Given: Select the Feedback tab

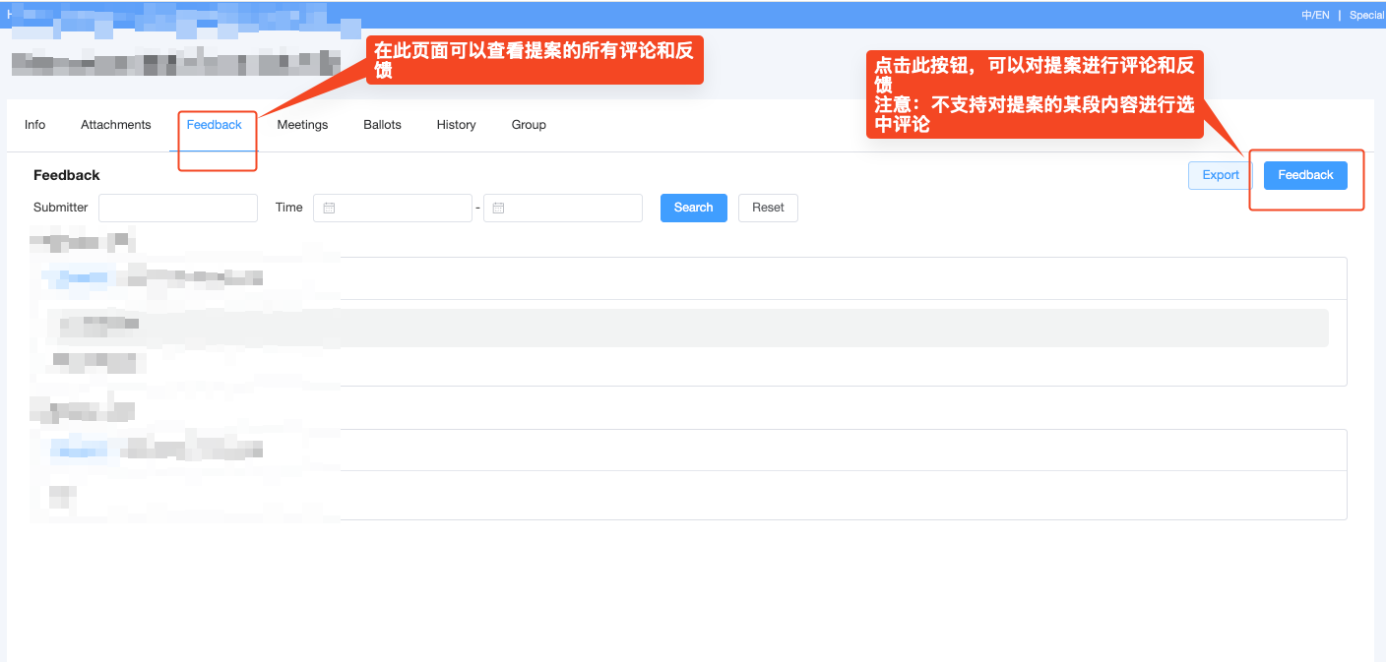Looking at the screenshot, I should pyautogui.click(x=215, y=125).
